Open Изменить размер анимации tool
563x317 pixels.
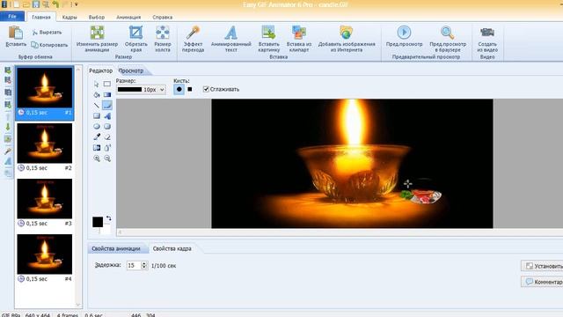click(97, 39)
